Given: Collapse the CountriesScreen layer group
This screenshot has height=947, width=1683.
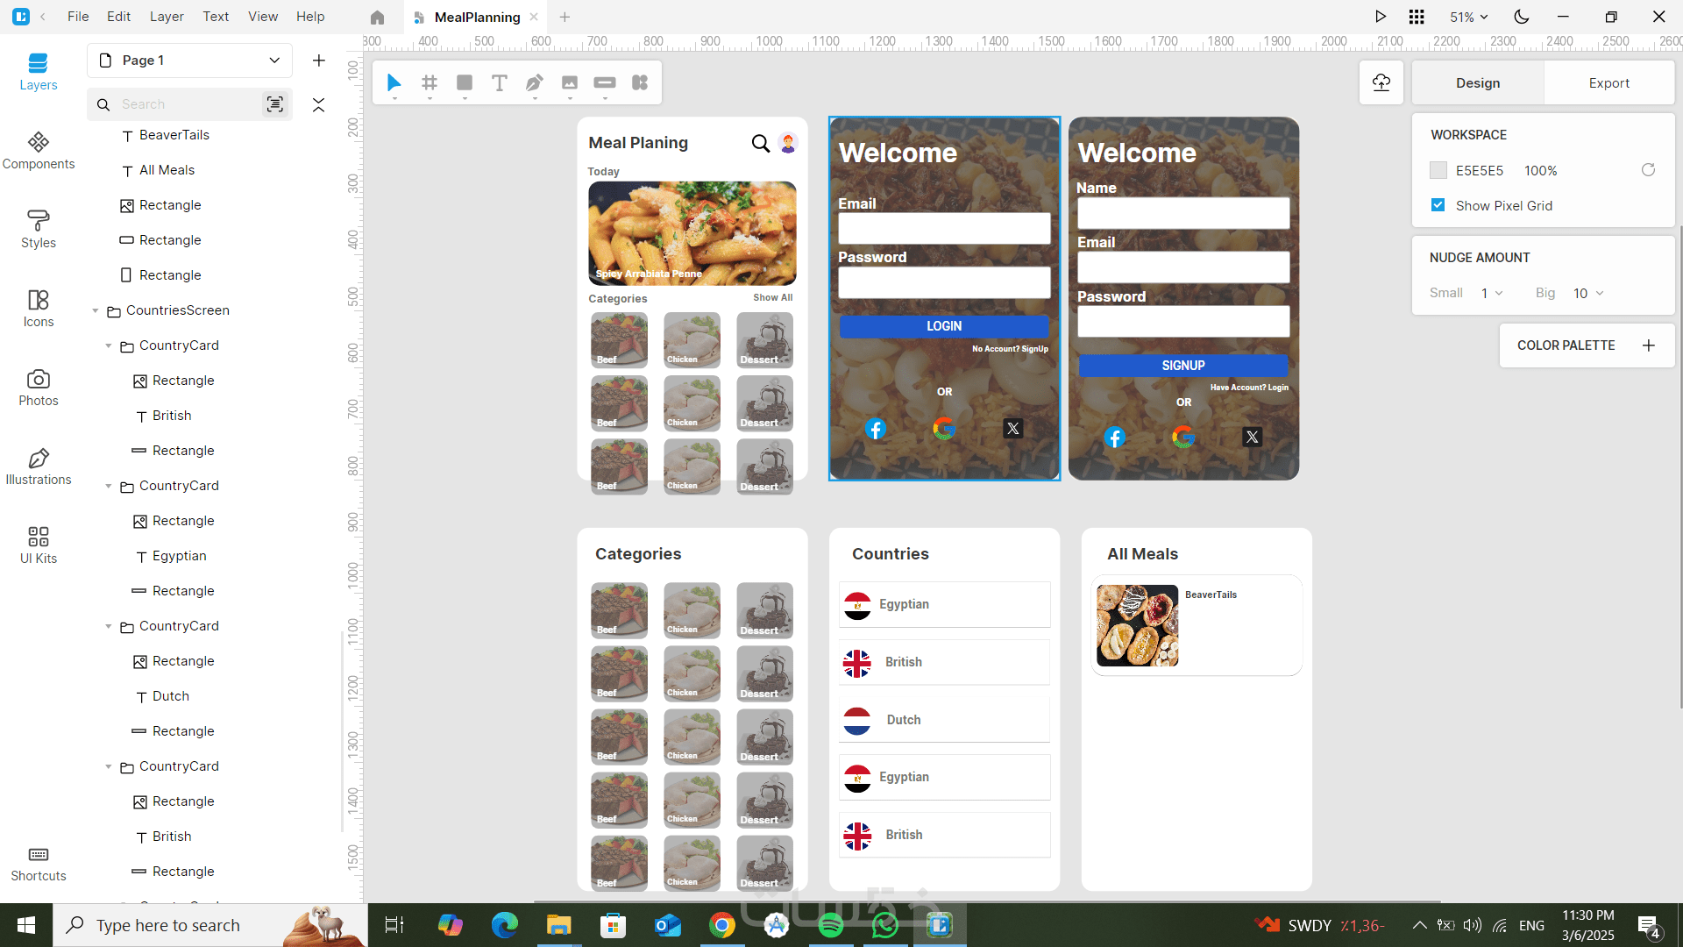Looking at the screenshot, I should (x=96, y=310).
